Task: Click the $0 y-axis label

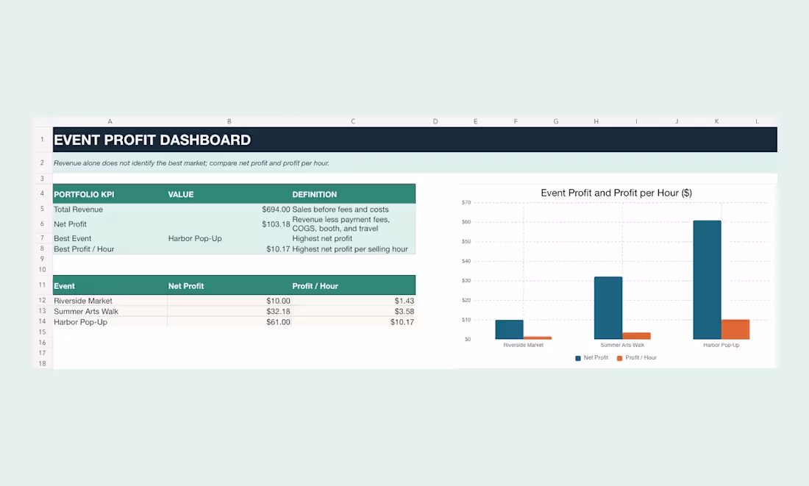Action: (468, 340)
